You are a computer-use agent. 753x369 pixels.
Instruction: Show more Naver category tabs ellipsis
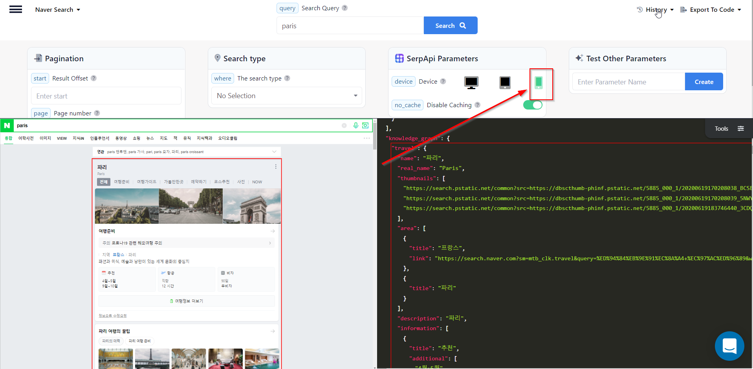pyautogui.click(x=367, y=138)
